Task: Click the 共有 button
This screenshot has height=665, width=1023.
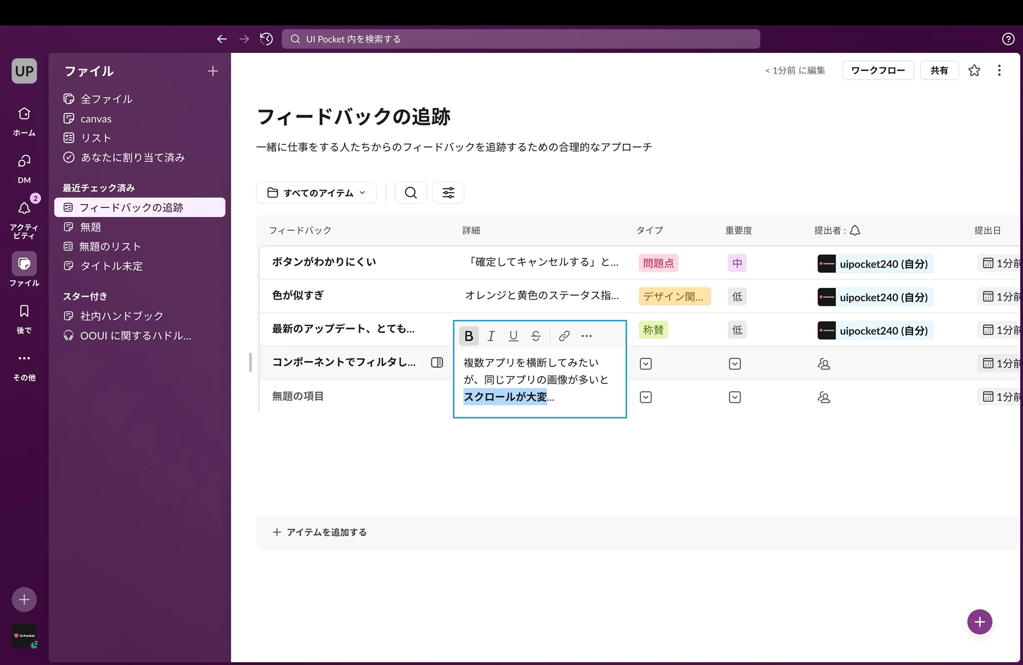Action: 939,71
